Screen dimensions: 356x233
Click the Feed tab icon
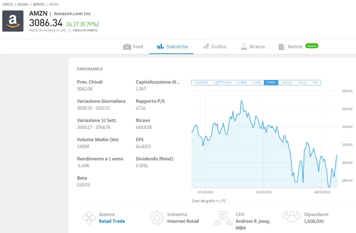tap(127, 47)
